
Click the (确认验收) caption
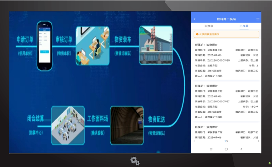point(98,133)
